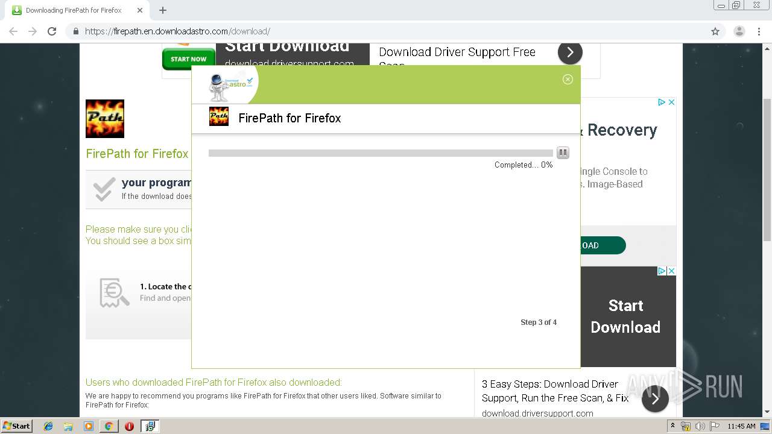Go back in browser history
The height and width of the screenshot is (434, 772).
coord(13,31)
